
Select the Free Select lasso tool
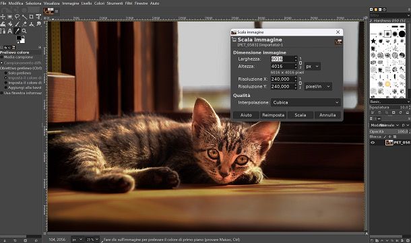click(17, 17)
